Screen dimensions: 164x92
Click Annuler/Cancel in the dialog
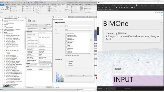tap(71, 76)
